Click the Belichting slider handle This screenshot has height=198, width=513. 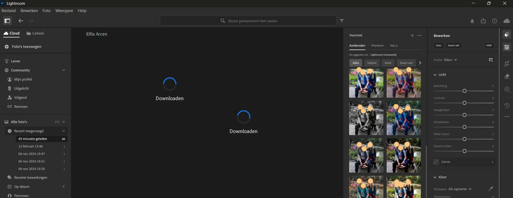(x=465, y=91)
